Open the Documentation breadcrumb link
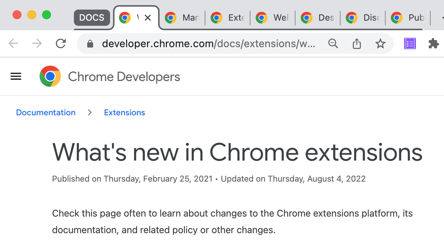The height and width of the screenshot is (249, 444). point(45,112)
